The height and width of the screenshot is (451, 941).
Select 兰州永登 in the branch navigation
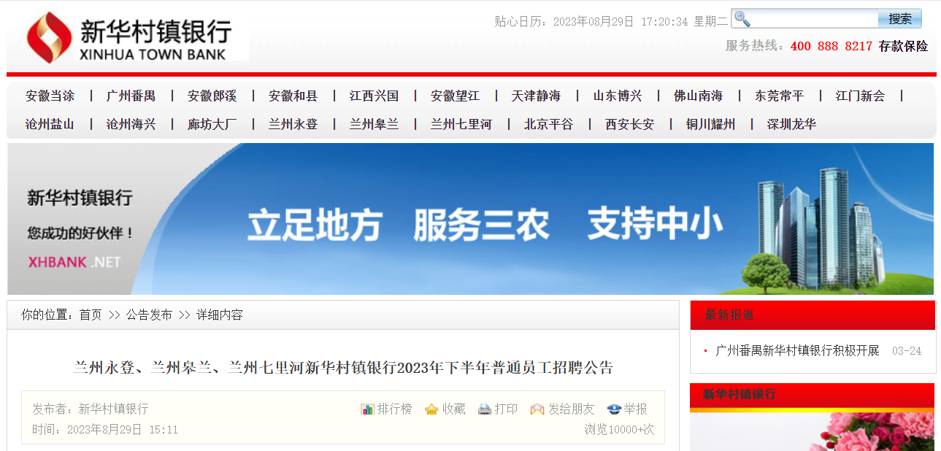click(x=293, y=124)
